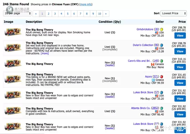Go to page 9
This screenshot has height=134, width=190.
coord(93,14)
